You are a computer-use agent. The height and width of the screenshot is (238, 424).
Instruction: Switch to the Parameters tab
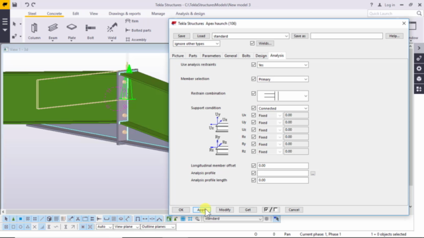pyautogui.click(x=211, y=56)
